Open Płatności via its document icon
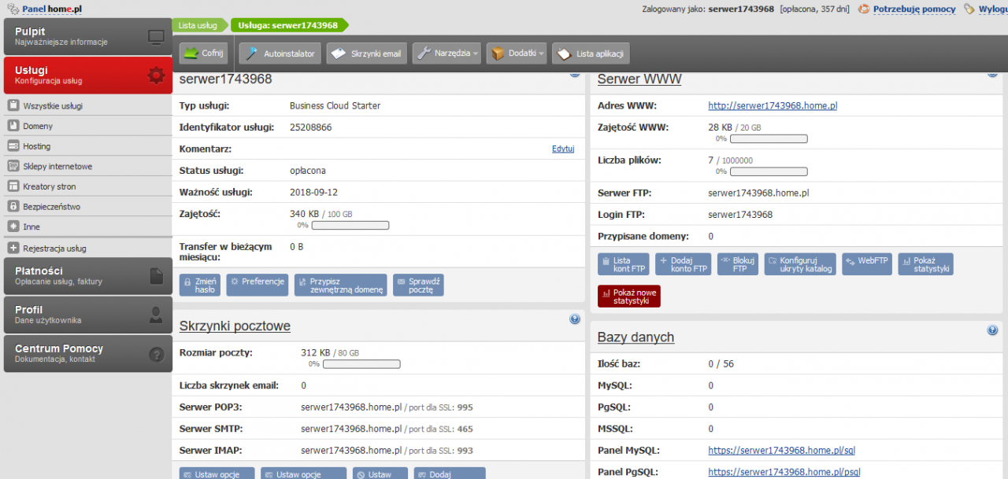Image resolution: width=1008 pixels, height=479 pixels. click(156, 275)
